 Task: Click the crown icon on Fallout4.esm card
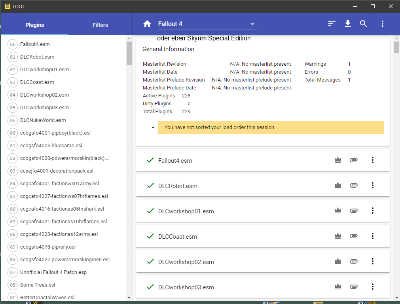(337, 160)
